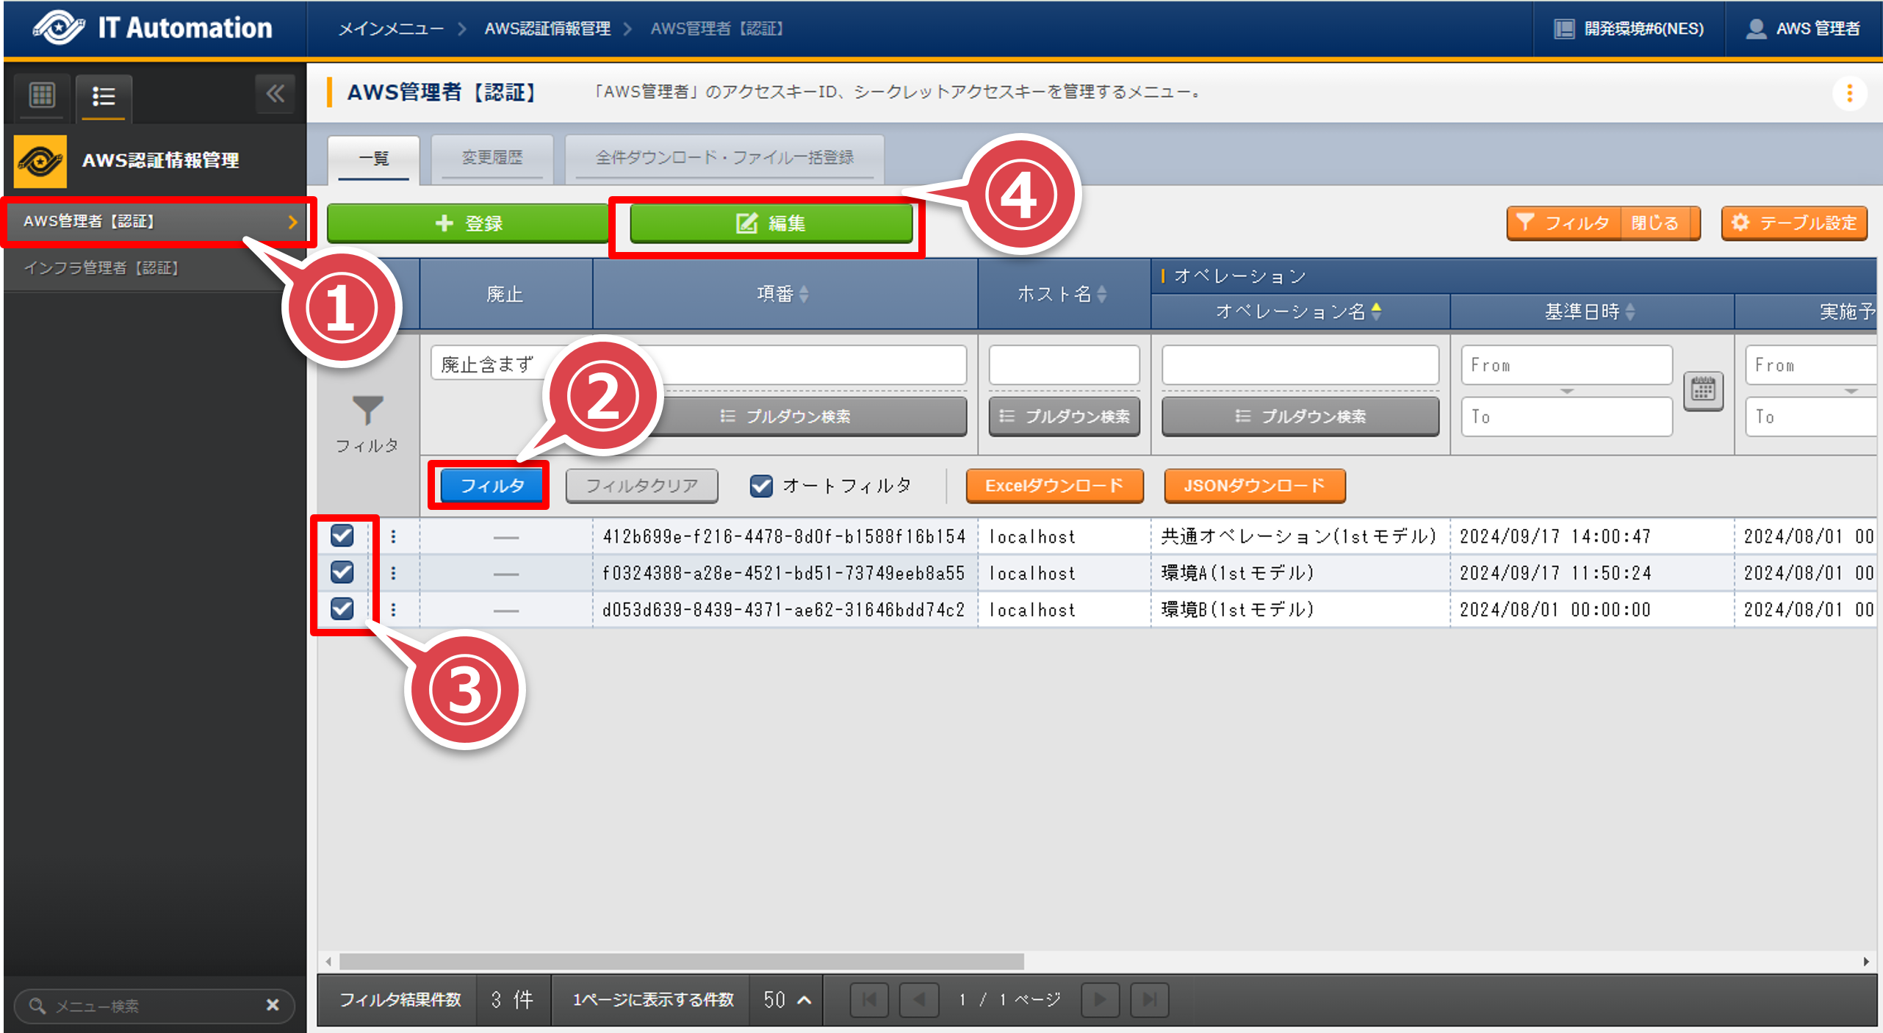Open the calendar picker for 基準日時
This screenshot has height=1033, width=1883.
coord(1703,390)
